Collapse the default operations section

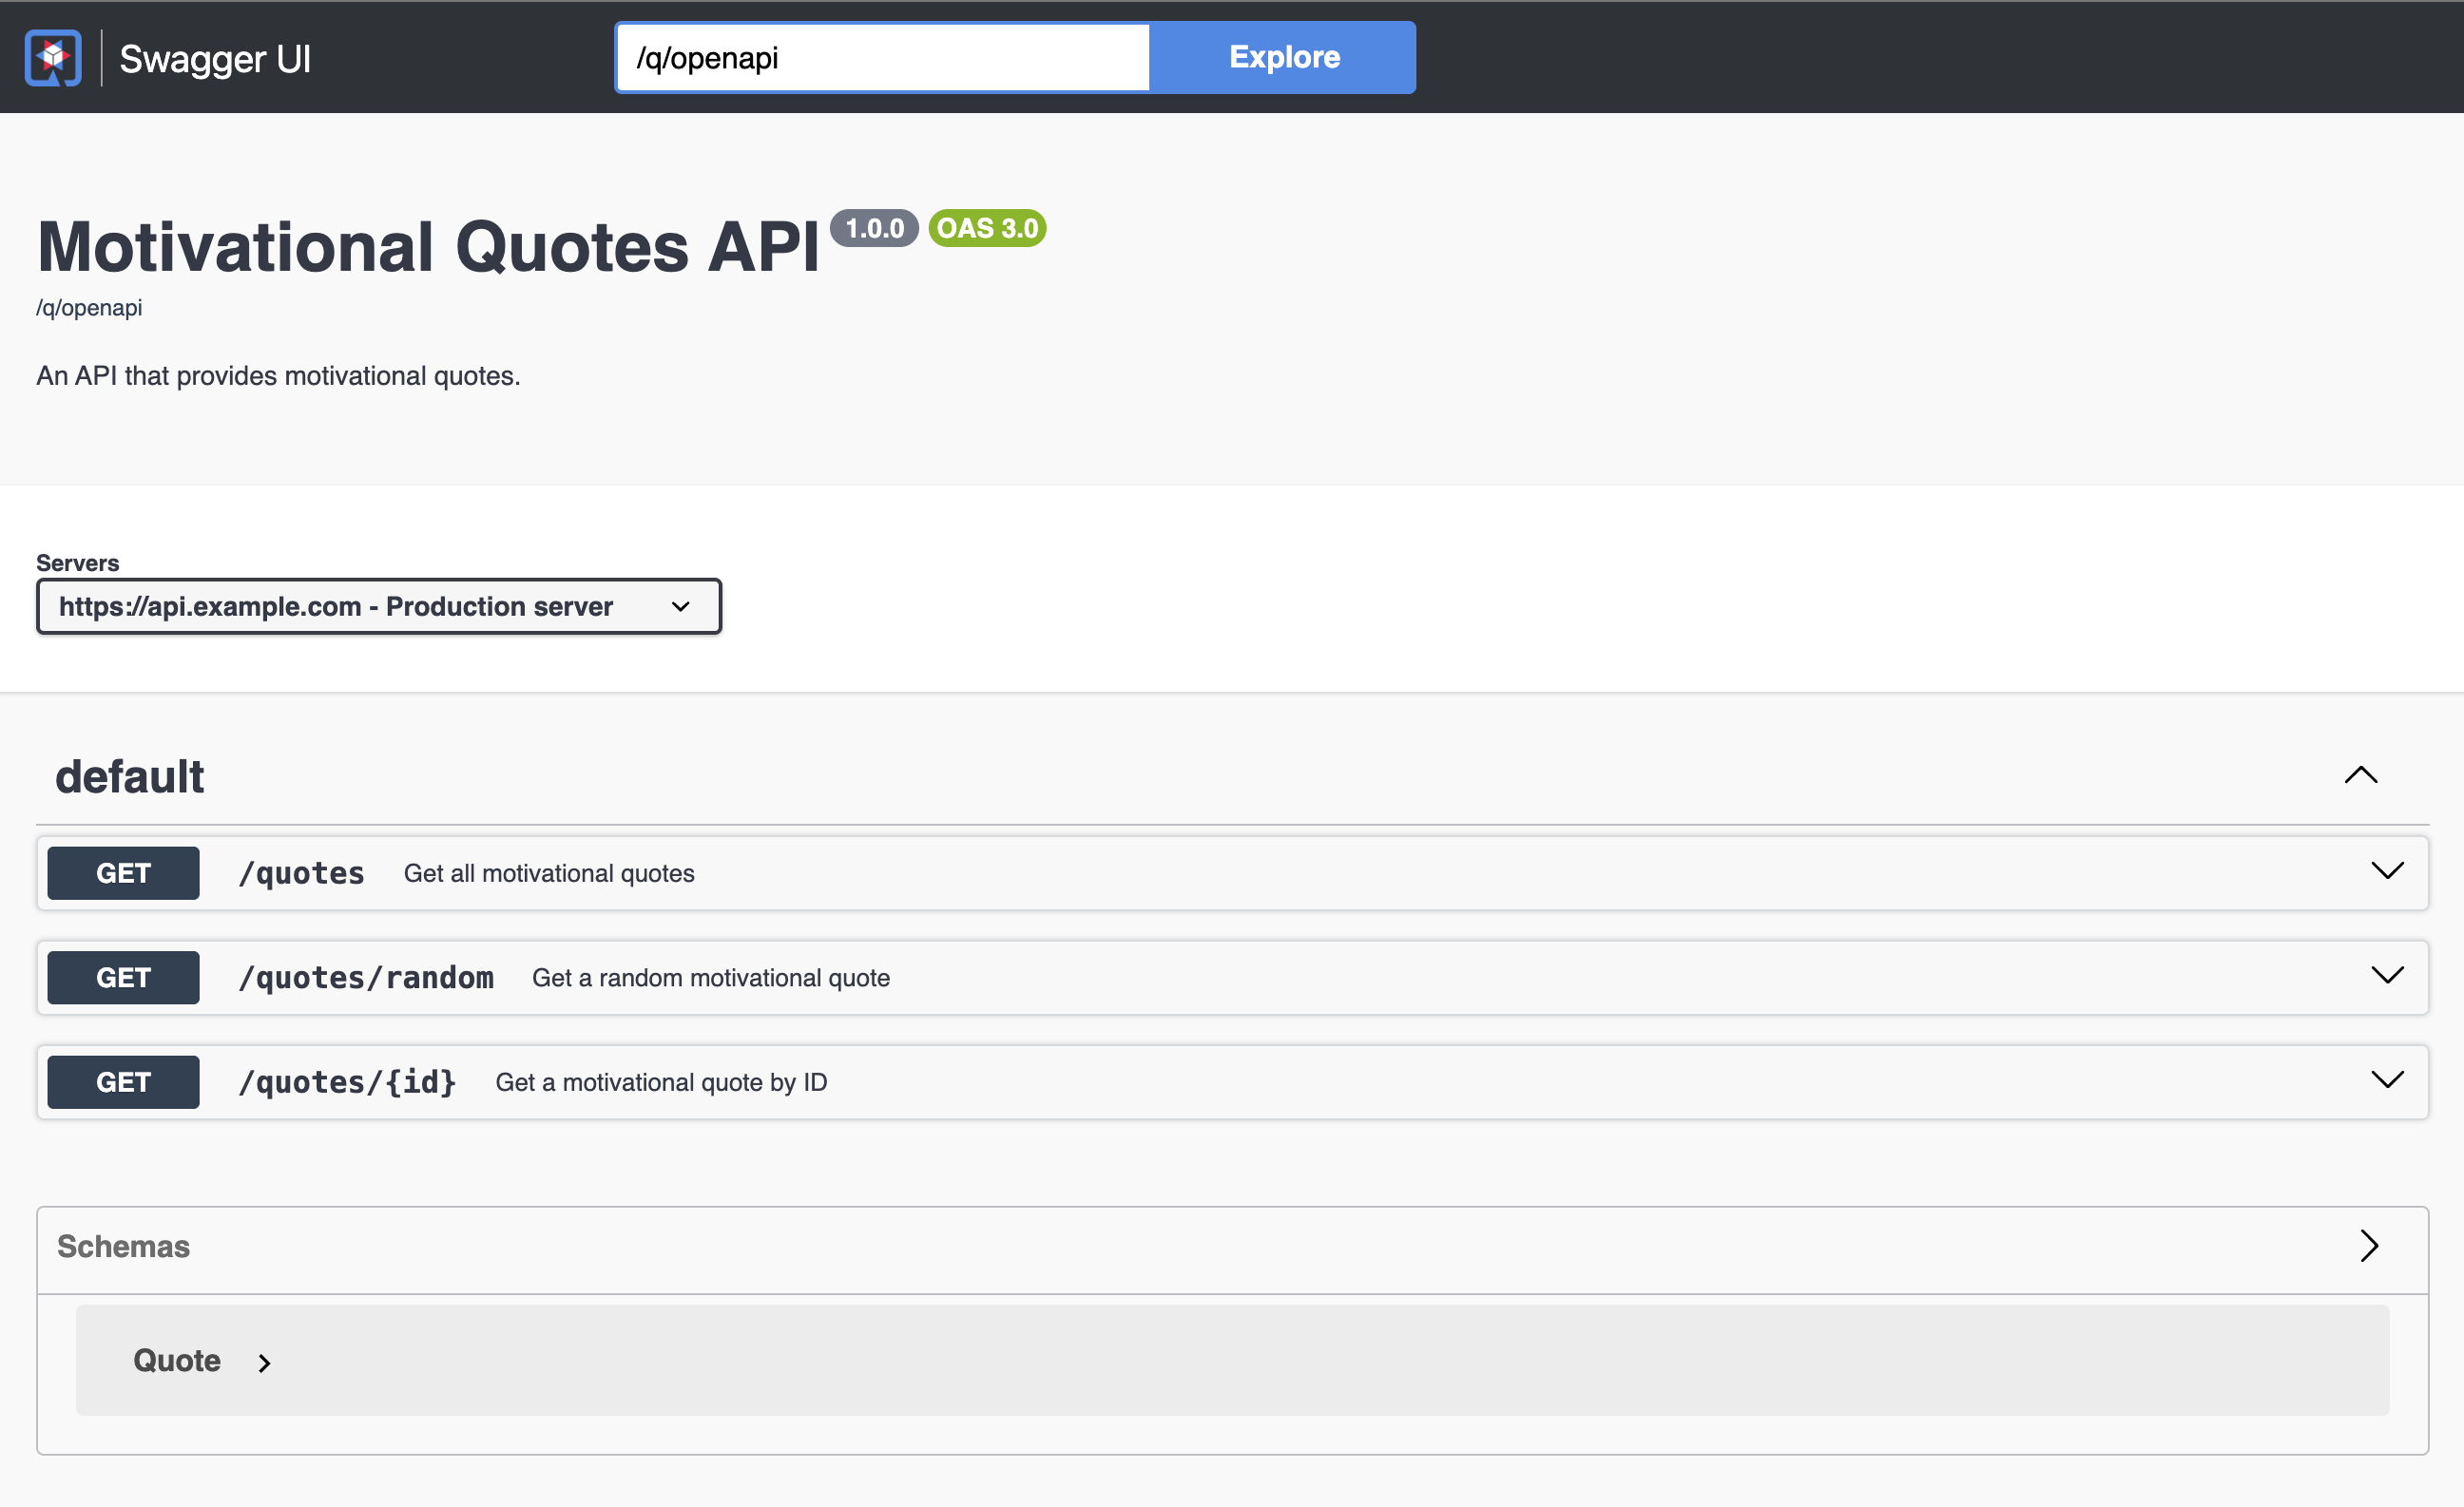pos(2360,775)
